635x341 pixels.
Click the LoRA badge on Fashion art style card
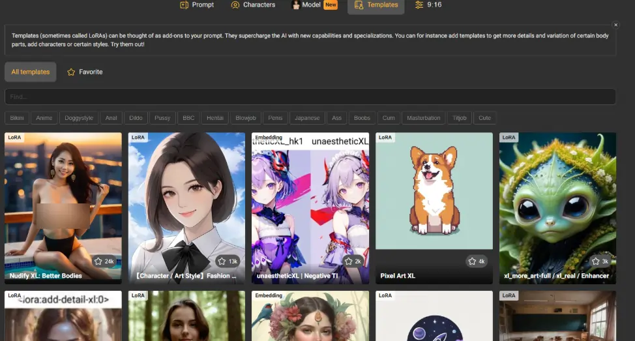(138, 138)
